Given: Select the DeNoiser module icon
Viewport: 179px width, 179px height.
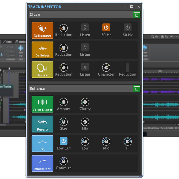Looking at the screenshot, I should 42,50.
